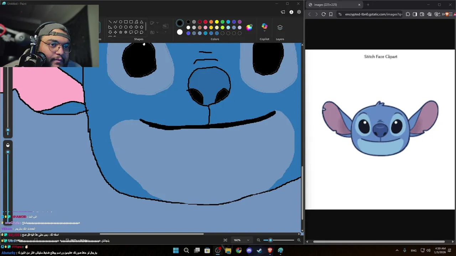
Task: Click the browser address bar URL
Action: pos(374,14)
